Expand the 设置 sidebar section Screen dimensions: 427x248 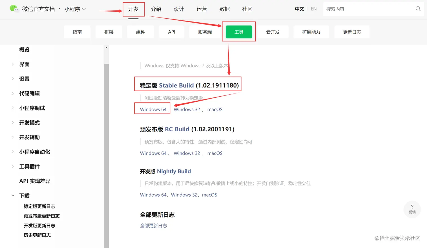tap(13, 79)
